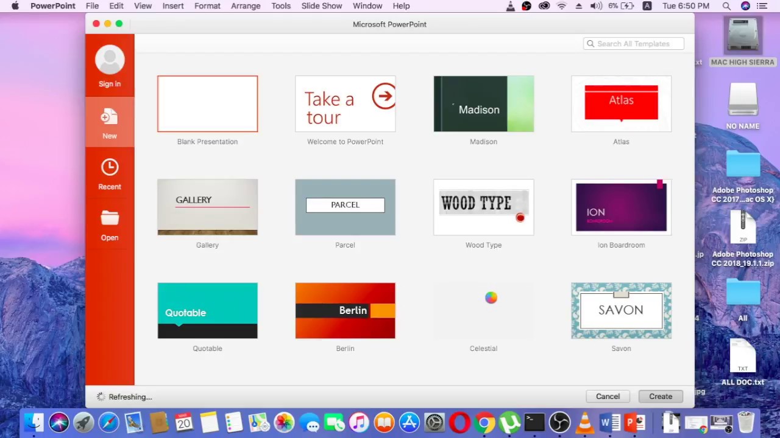Image resolution: width=780 pixels, height=438 pixels.
Task: Open the App Store in the Dock
Action: (409, 422)
